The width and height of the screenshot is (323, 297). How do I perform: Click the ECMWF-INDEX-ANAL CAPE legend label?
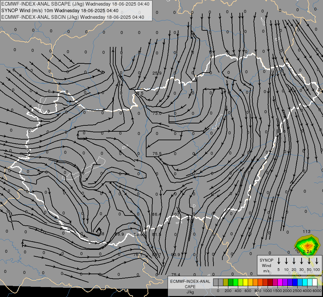(190, 284)
